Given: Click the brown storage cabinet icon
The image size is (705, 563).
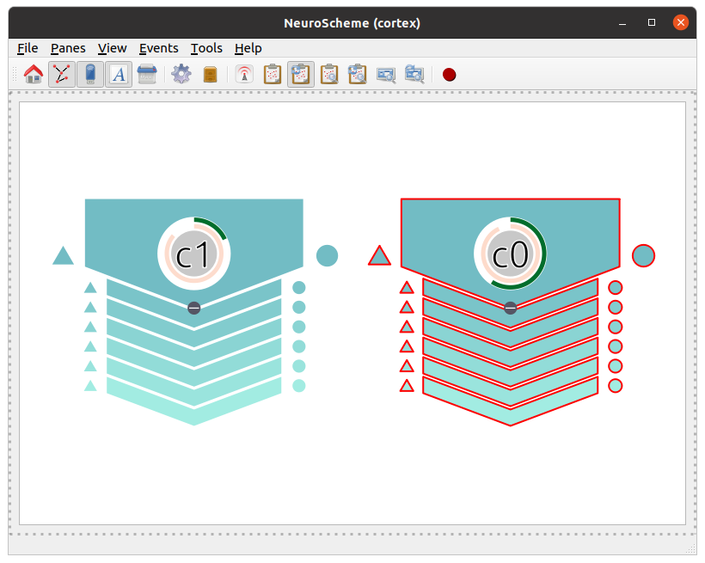Looking at the screenshot, I should coord(210,75).
